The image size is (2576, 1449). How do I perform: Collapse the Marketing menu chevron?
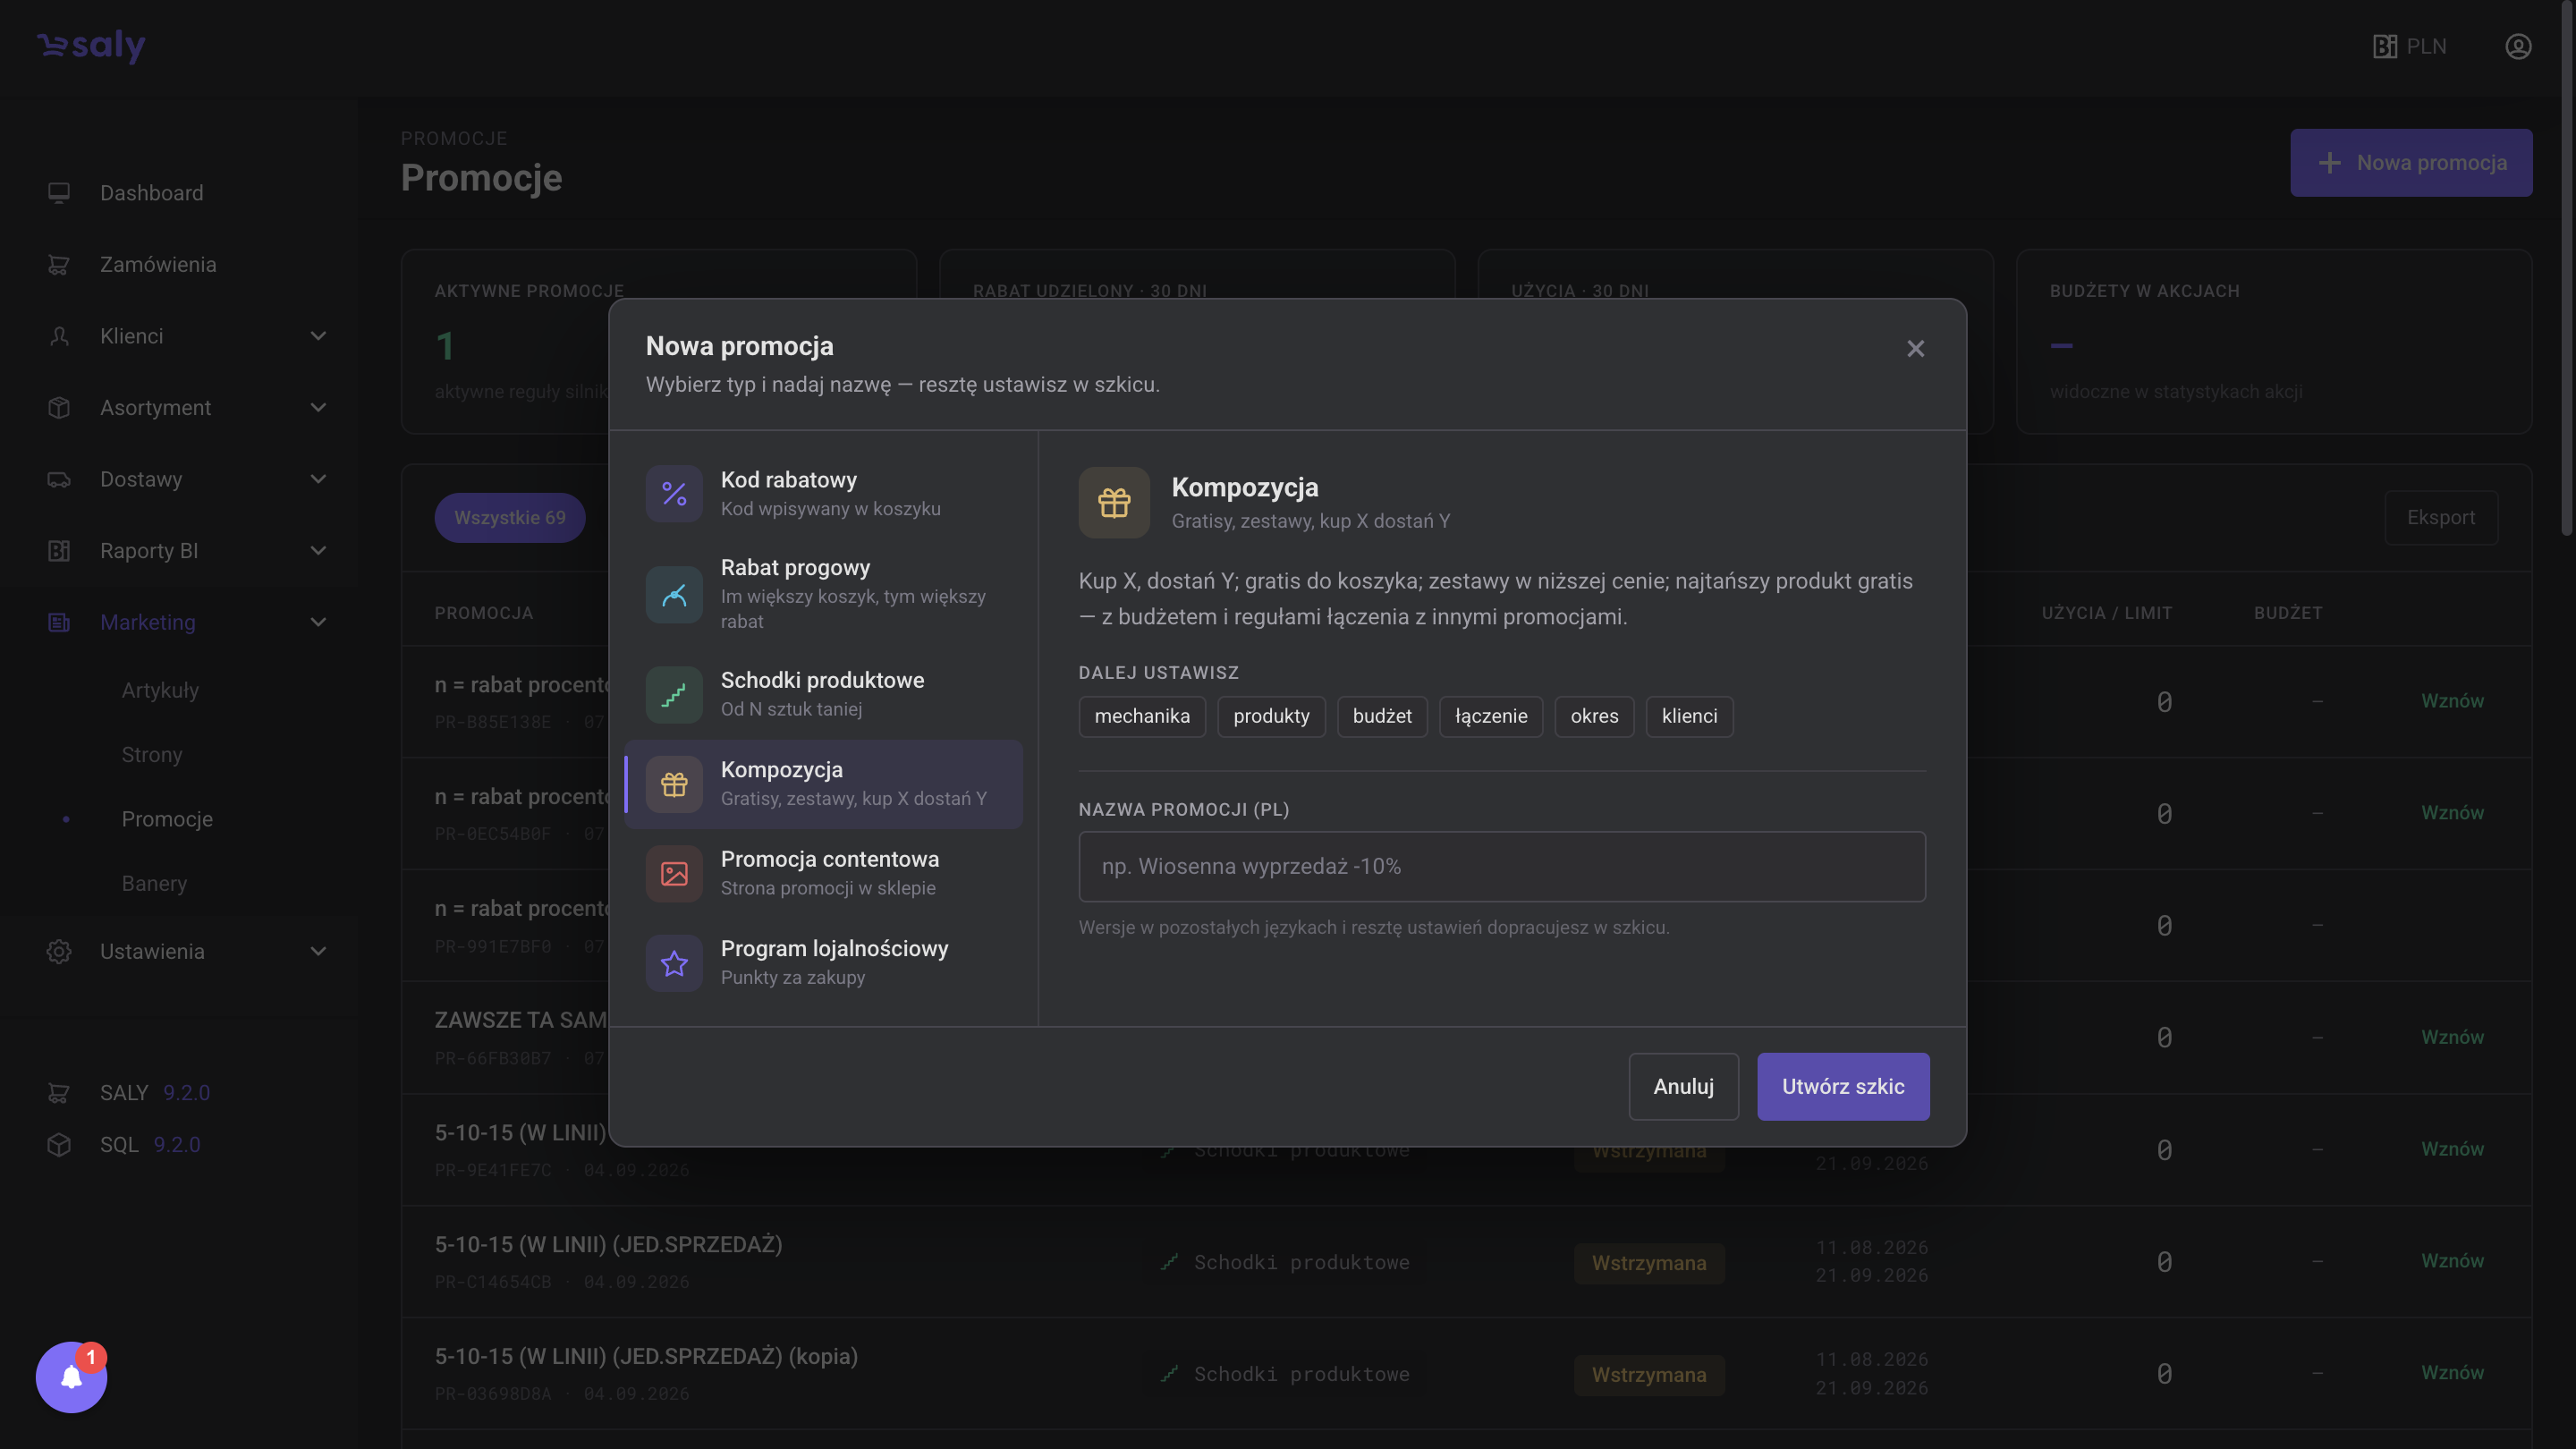[x=318, y=623]
